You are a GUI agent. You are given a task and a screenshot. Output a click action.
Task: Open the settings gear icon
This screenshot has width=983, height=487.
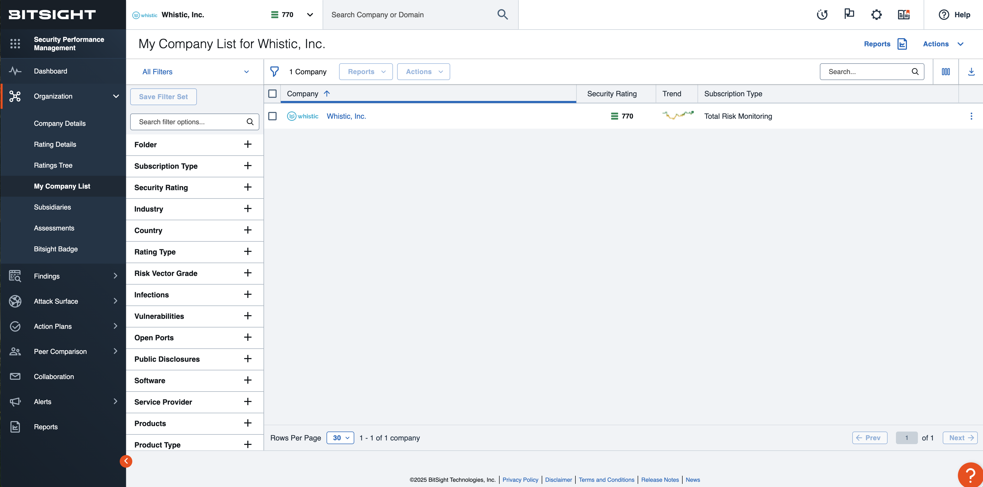coord(877,14)
